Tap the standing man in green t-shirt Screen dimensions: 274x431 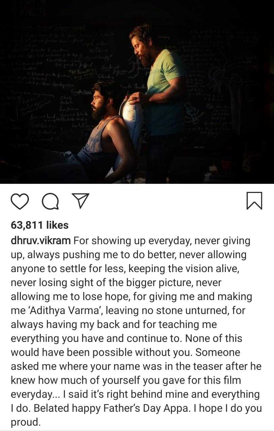[x=158, y=101]
